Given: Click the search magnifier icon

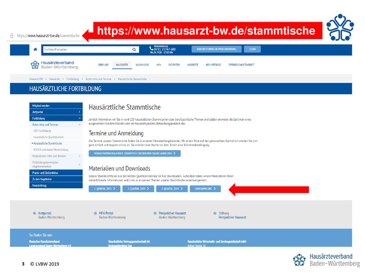Looking at the screenshot, I should coord(134,49).
